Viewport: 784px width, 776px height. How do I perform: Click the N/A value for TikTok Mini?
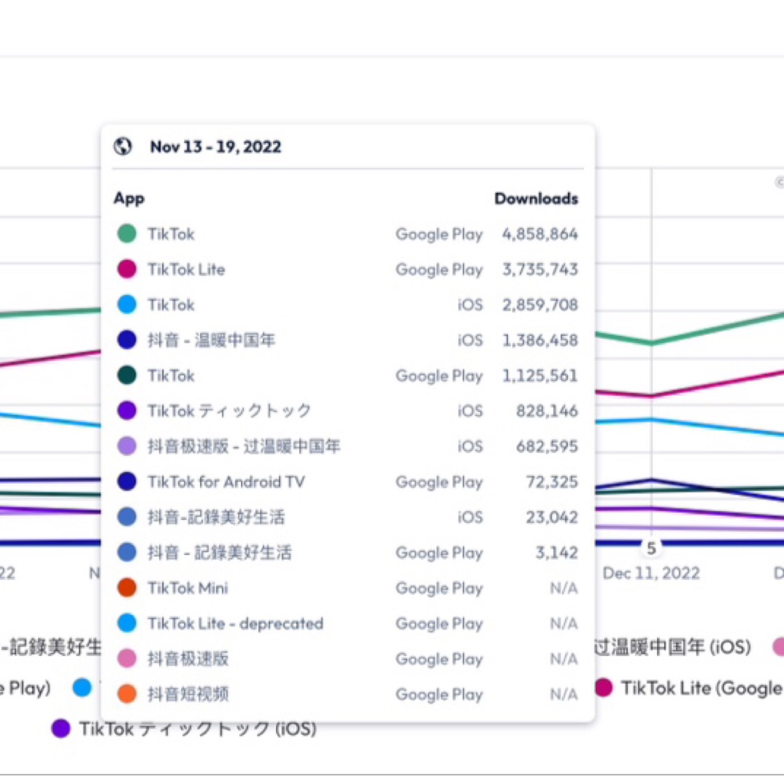click(564, 588)
